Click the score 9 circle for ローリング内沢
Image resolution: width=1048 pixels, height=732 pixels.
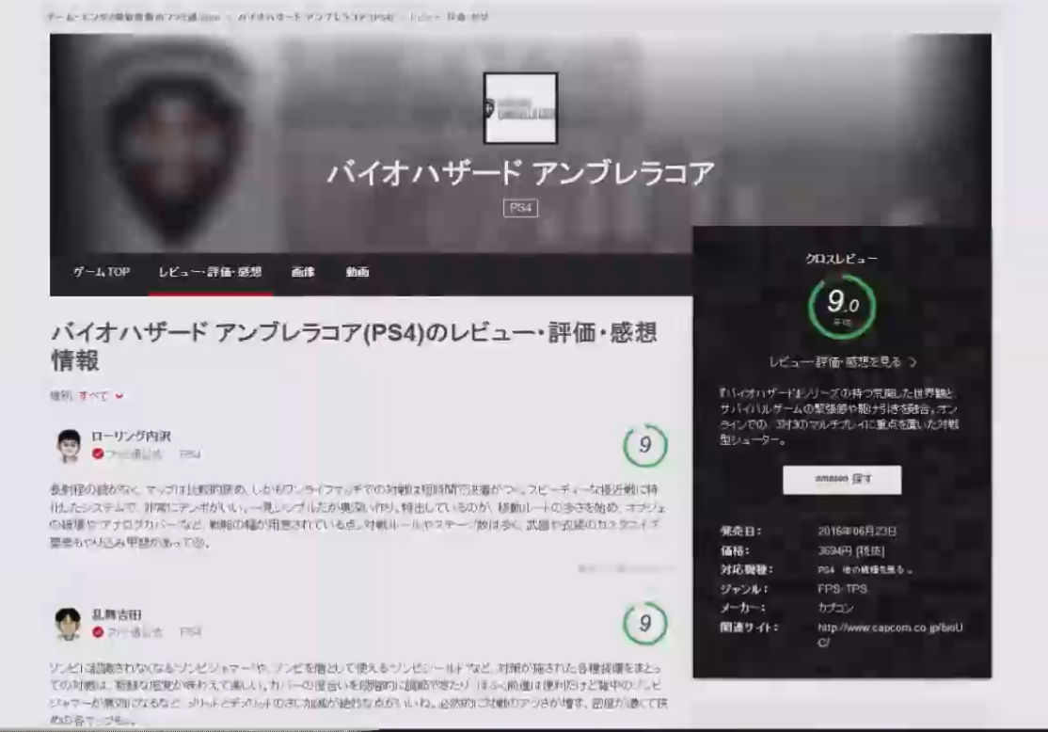pyautogui.click(x=645, y=445)
